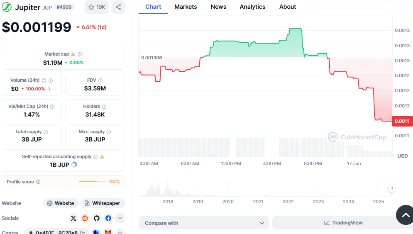Image resolution: width=413 pixels, height=234 pixels.
Task: Click the Vol/Mkt Cap (24h) info icon
Action: [52, 106]
